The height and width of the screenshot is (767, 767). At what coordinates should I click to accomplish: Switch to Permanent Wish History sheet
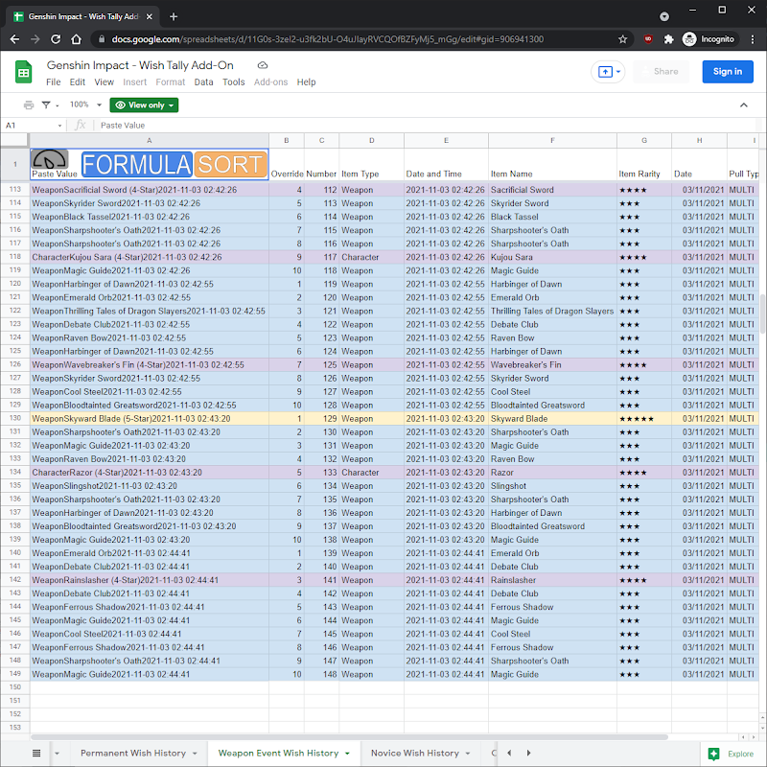[133, 754]
